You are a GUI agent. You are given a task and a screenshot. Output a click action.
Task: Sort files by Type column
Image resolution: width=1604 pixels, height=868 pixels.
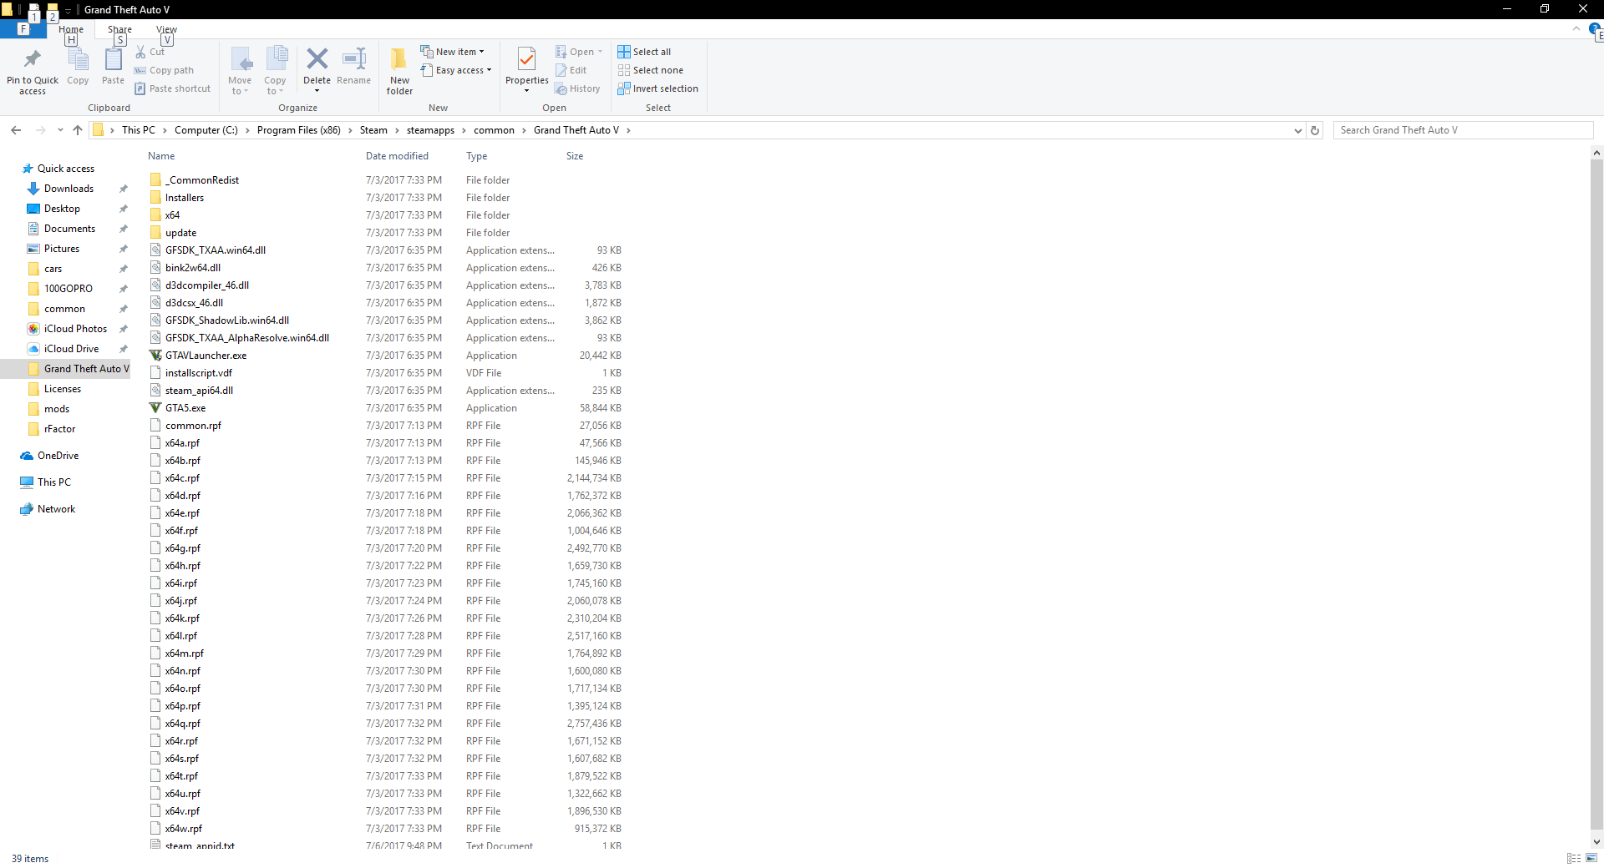[x=477, y=156]
